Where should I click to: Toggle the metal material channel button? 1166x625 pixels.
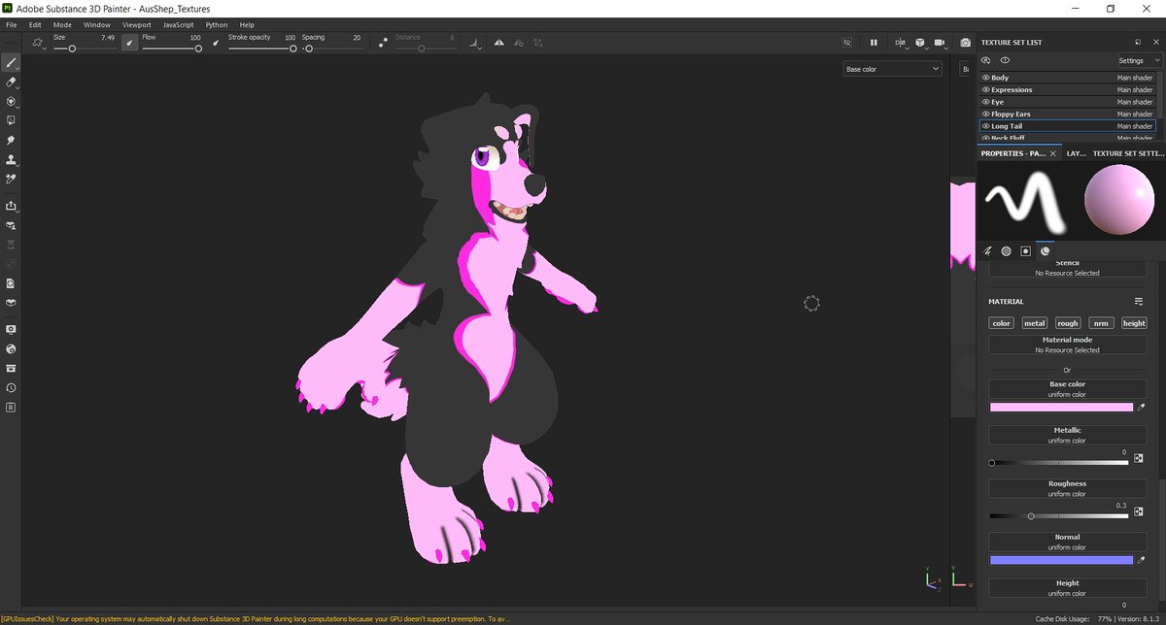[1034, 323]
